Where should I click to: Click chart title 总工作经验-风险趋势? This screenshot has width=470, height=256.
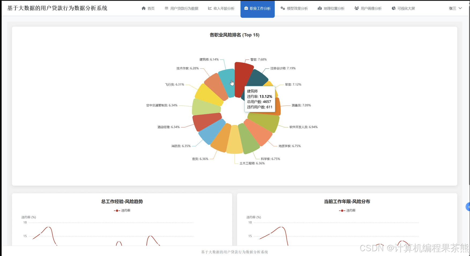[122, 201]
